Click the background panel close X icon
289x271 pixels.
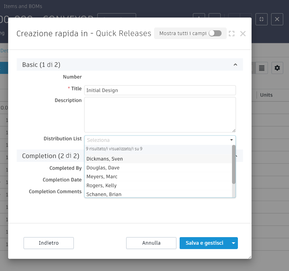point(277,19)
